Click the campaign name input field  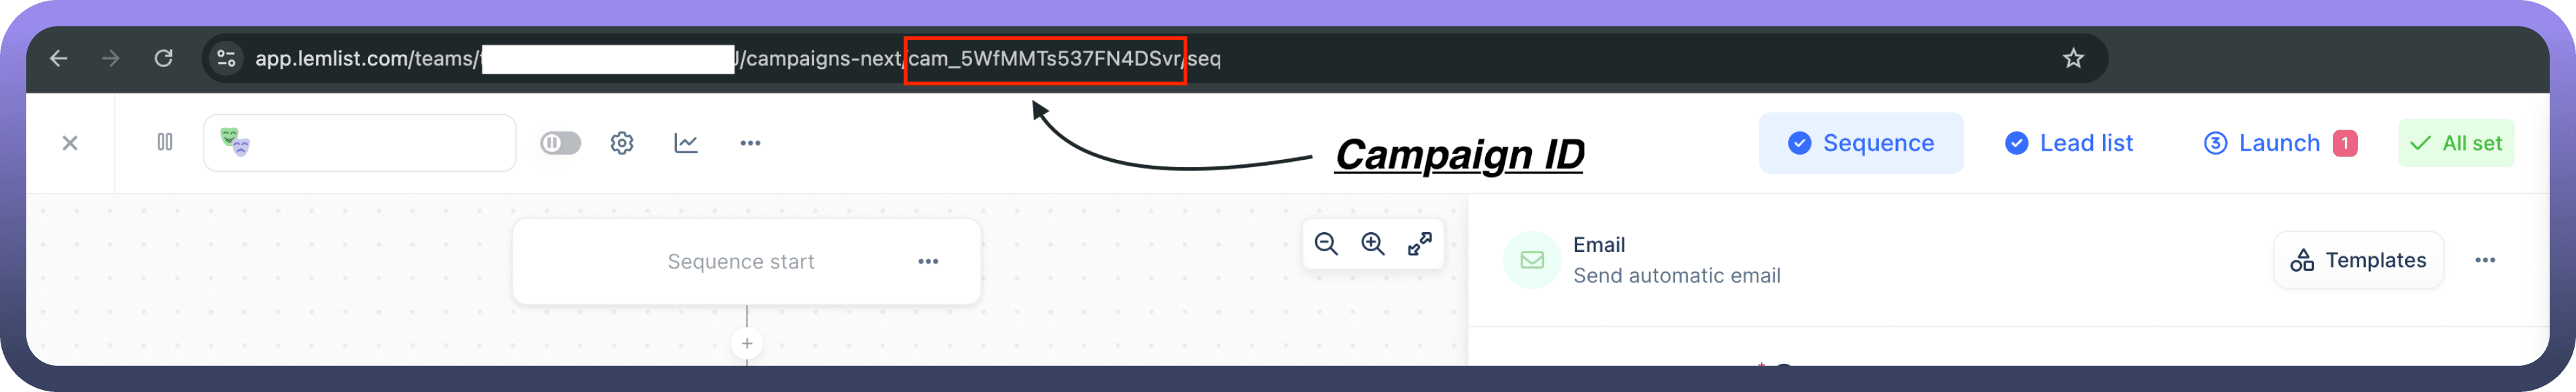click(x=360, y=143)
